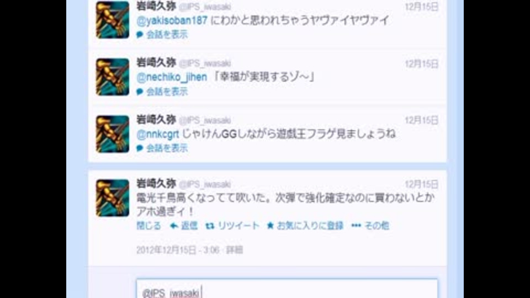Open the @nnkcgrt mention link
Viewport: 530px width, 298px height.
pyautogui.click(x=157, y=134)
